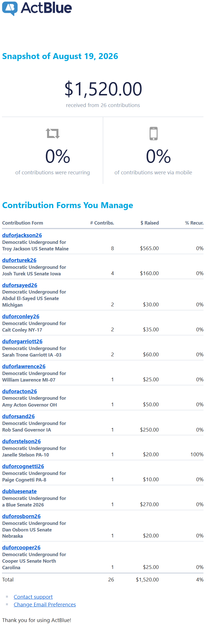Image resolution: width=206 pixels, height=626 pixels.
Task: Open the duforjackson26 contribution form
Action: tap(22, 235)
